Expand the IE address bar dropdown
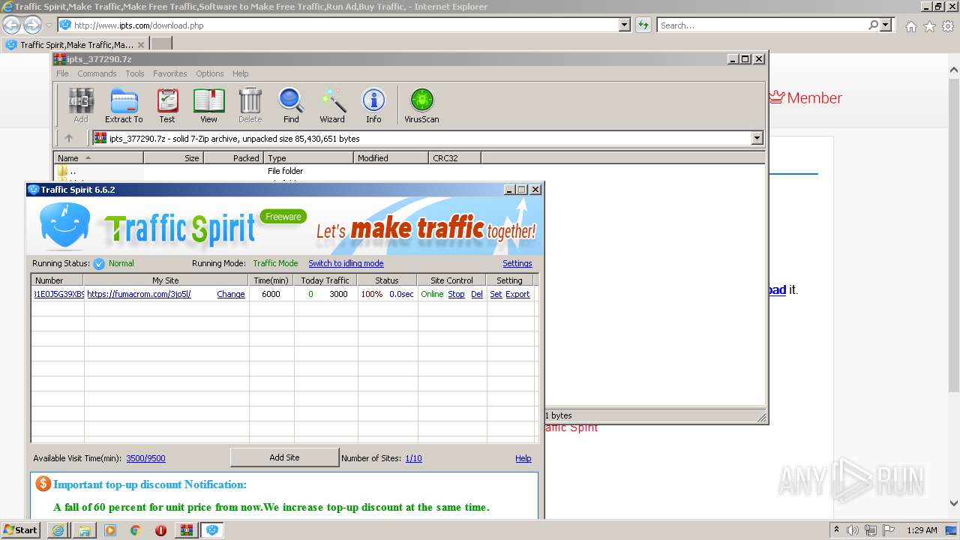The width and height of the screenshot is (960, 540). coord(625,25)
